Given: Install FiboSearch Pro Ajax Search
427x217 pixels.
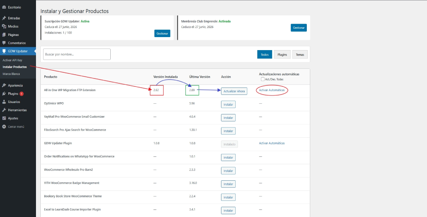Looking at the screenshot, I should point(228,131).
